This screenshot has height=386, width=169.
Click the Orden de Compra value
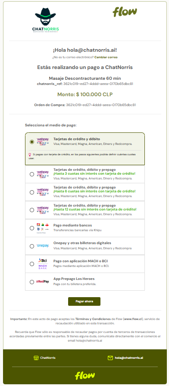pos(101,105)
